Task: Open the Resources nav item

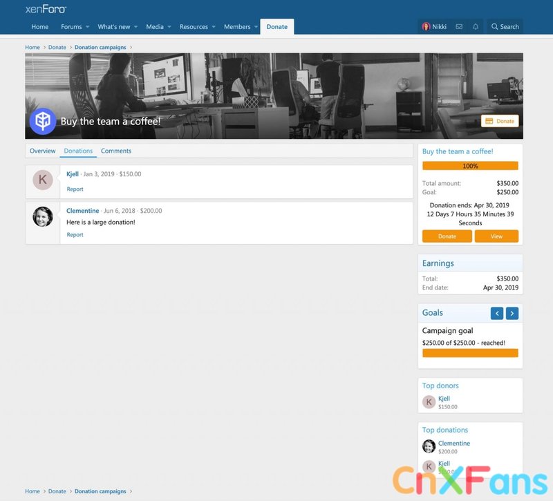Action: [x=194, y=27]
